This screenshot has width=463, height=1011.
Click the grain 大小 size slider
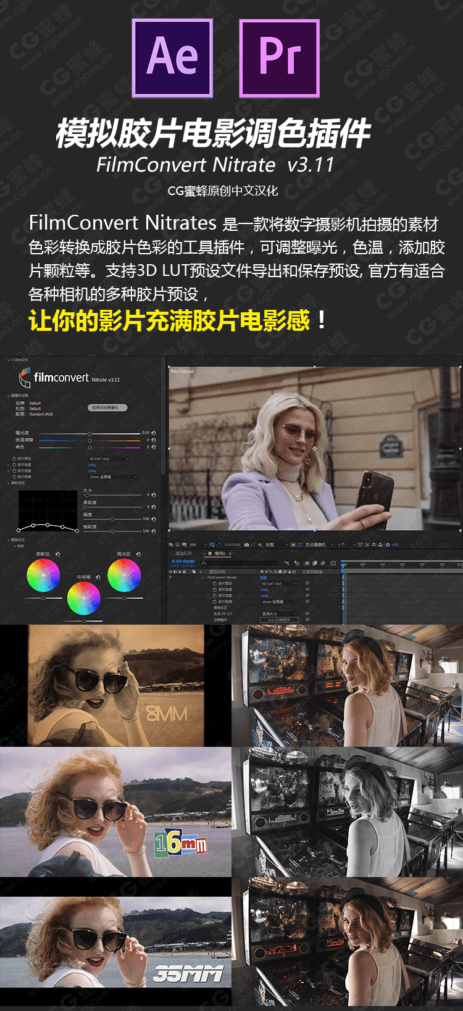(x=111, y=495)
